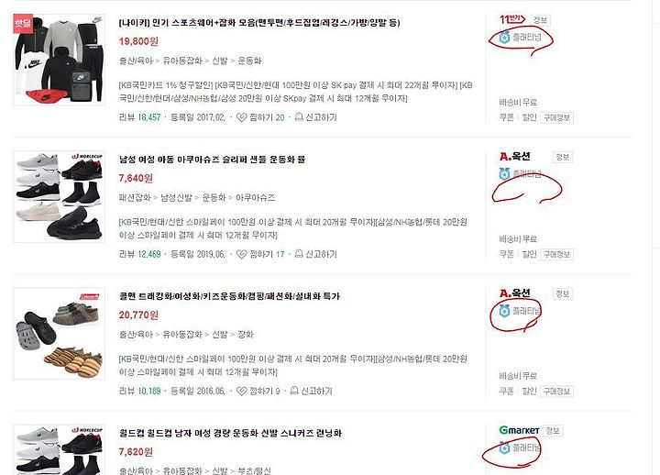Select 운동화 category in Nike listing breadcrumb
Image resolution: width=660 pixels, height=475 pixels.
tap(249, 61)
